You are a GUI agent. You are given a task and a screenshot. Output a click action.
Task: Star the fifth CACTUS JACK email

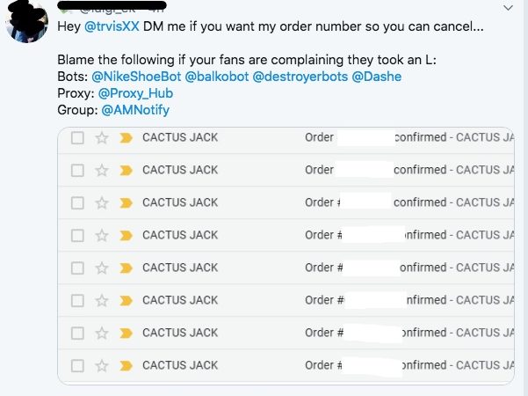(101, 268)
